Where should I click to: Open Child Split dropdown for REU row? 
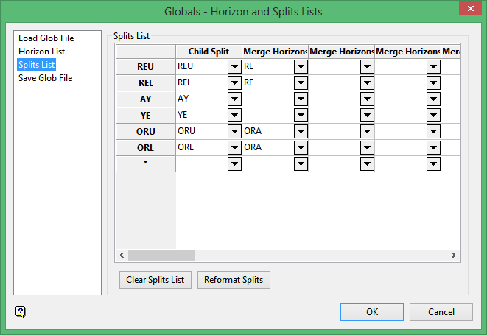(234, 67)
